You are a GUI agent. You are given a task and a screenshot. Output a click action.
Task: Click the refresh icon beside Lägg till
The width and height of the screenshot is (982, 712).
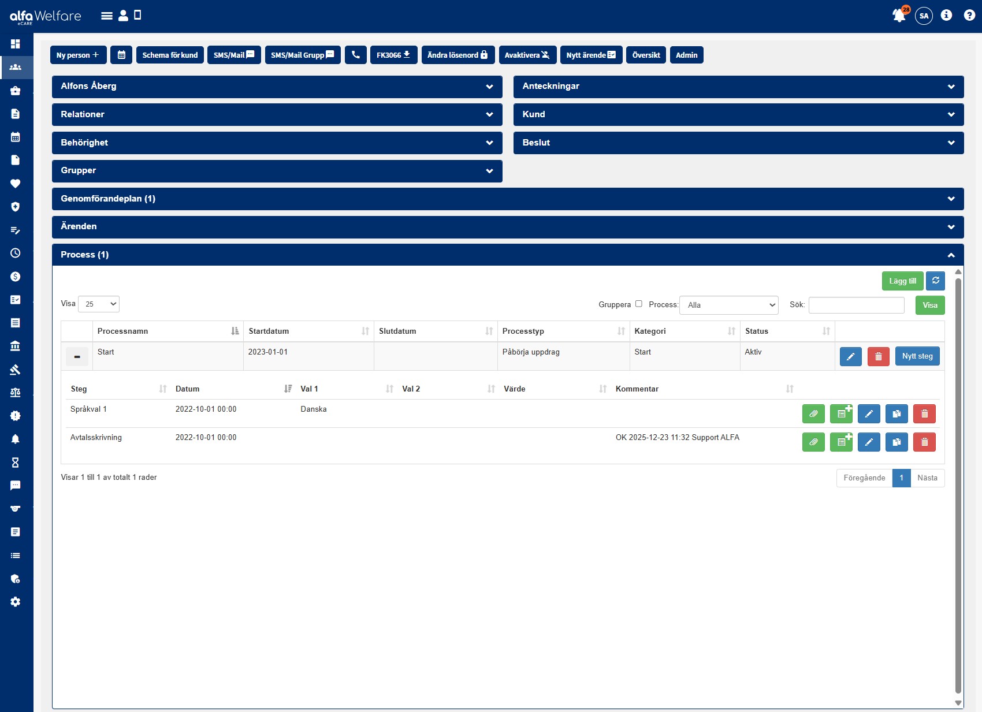coord(935,281)
